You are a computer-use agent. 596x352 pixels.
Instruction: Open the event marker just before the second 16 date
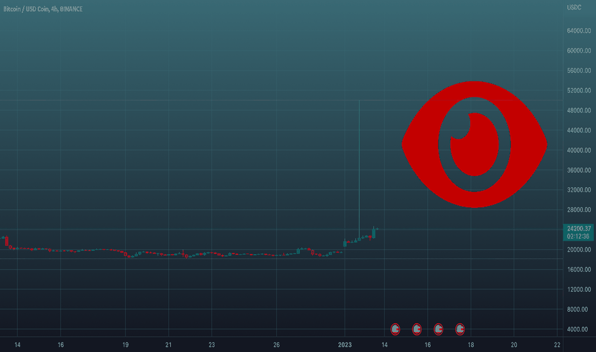point(417,329)
